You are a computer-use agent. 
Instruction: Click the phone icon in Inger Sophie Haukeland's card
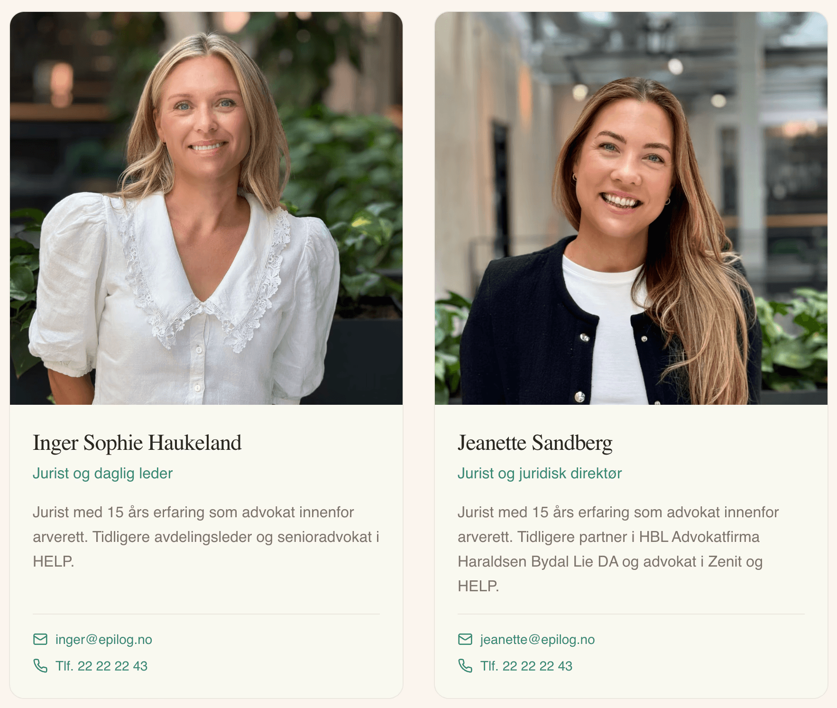tap(40, 666)
